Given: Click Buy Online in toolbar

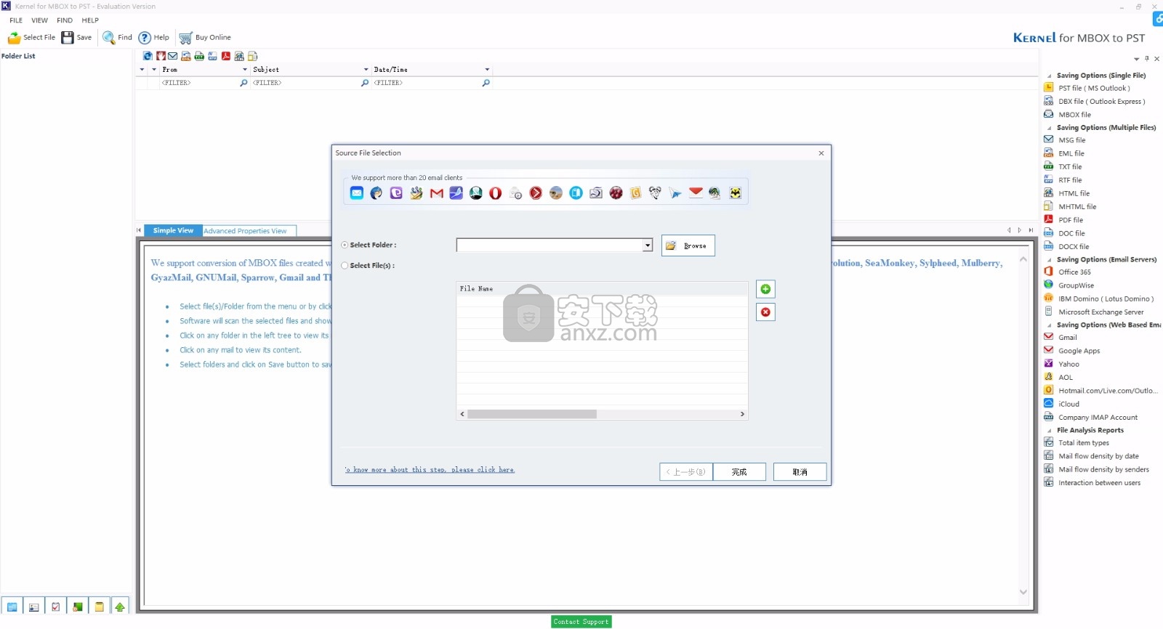Looking at the screenshot, I should click(205, 38).
